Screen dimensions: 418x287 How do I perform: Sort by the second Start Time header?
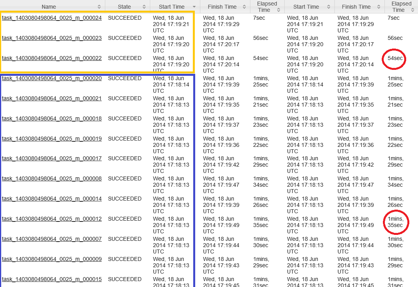click(x=306, y=7)
